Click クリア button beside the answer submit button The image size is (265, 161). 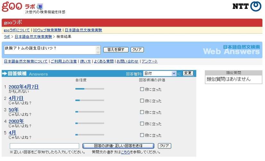click(x=165, y=146)
